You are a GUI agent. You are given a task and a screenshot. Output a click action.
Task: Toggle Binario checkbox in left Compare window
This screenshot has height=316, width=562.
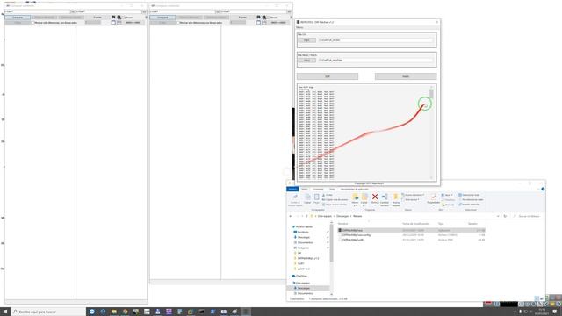(123, 18)
